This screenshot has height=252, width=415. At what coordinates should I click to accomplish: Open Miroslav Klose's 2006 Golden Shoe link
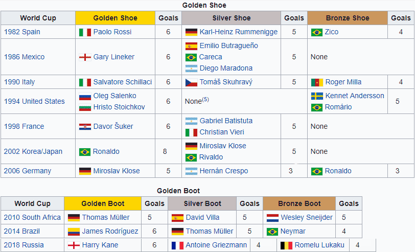pyautogui.click(x=116, y=171)
